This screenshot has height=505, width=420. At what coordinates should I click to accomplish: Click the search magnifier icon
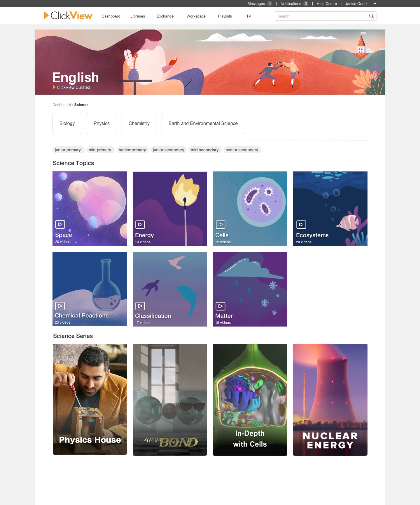(371, 16)
